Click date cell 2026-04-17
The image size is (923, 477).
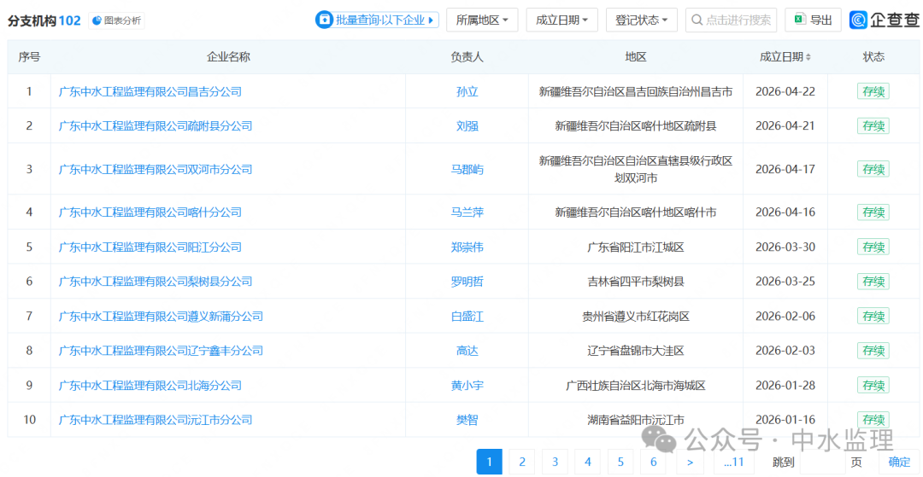785,169
